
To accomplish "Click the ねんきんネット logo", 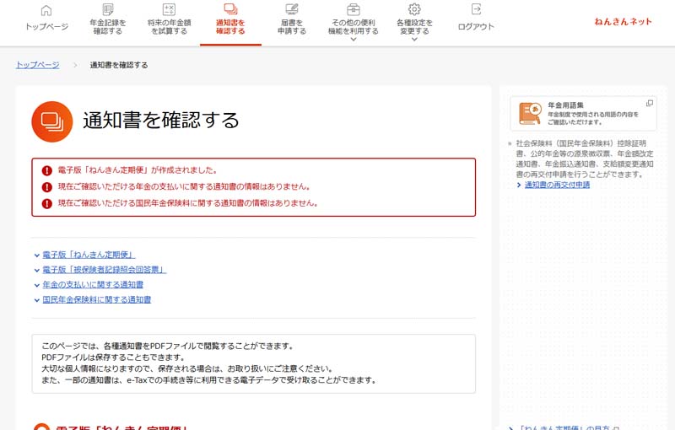I will 623,22.
